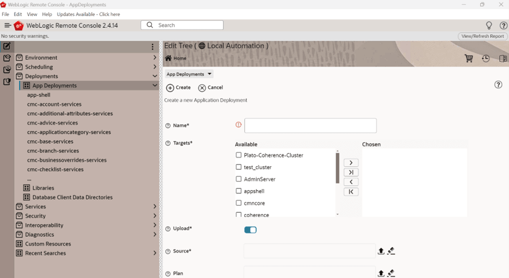The image size is (509, 278).
Task: Expand the Security tree node
Action: click(x=155, y=216)
